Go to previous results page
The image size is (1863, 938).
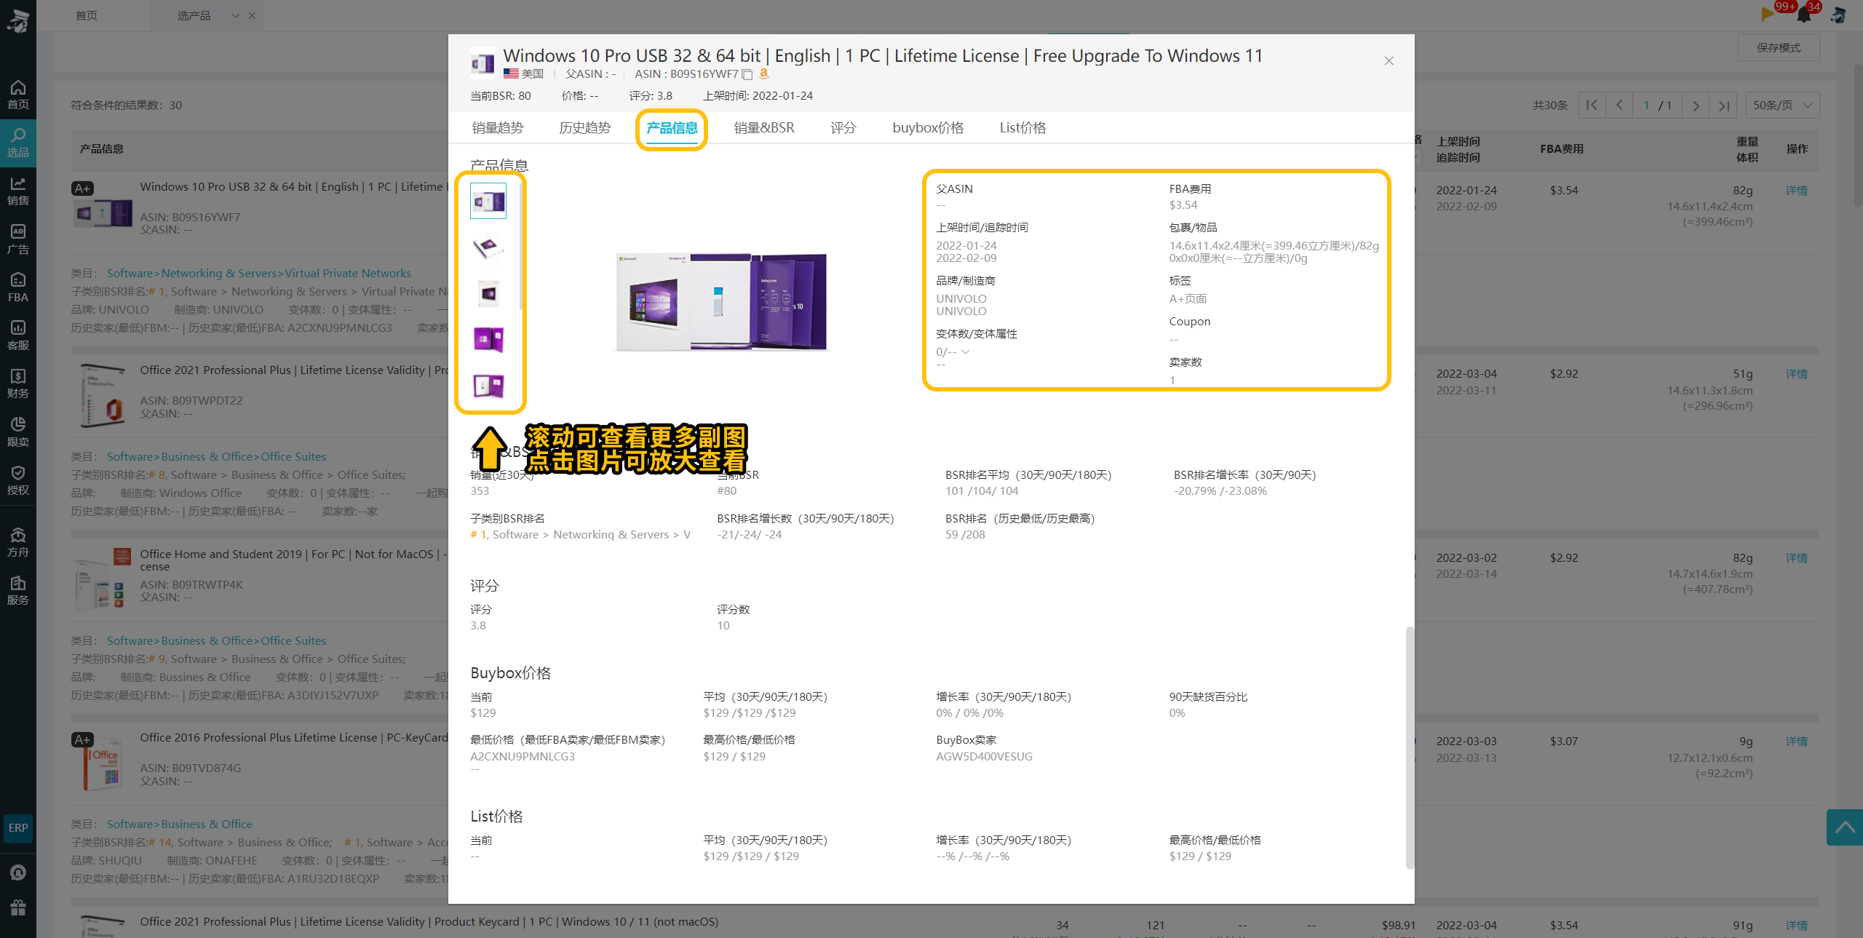[1618, 106]
